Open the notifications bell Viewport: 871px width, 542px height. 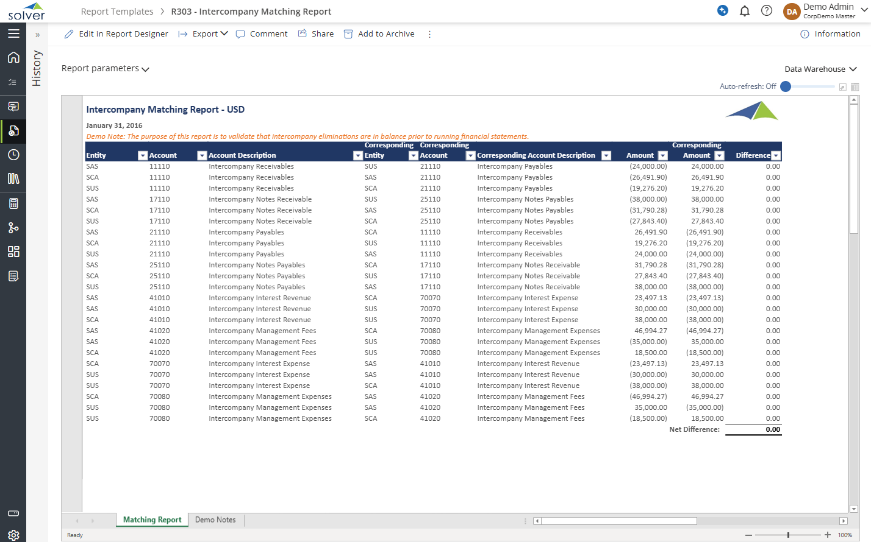[744, 11]
